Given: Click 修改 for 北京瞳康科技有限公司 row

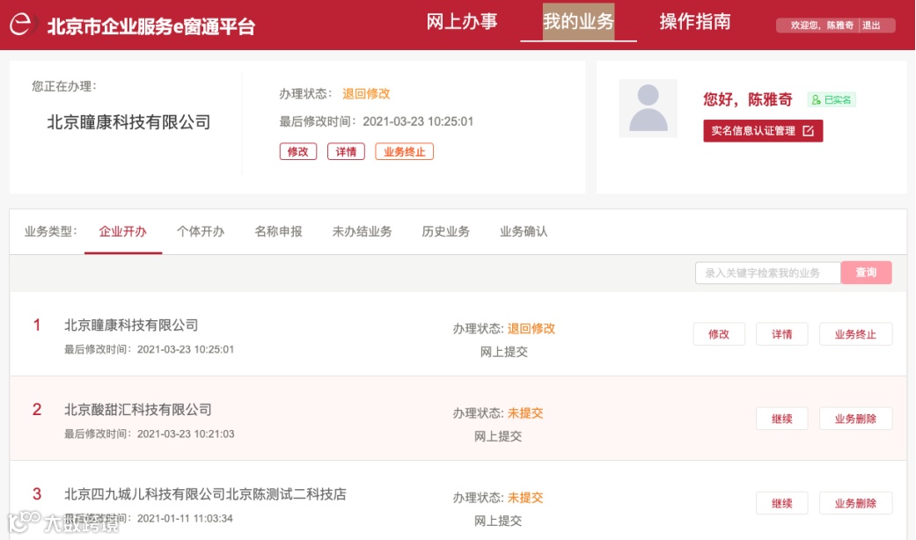Looking at the screenshot, I should (719, 334).
